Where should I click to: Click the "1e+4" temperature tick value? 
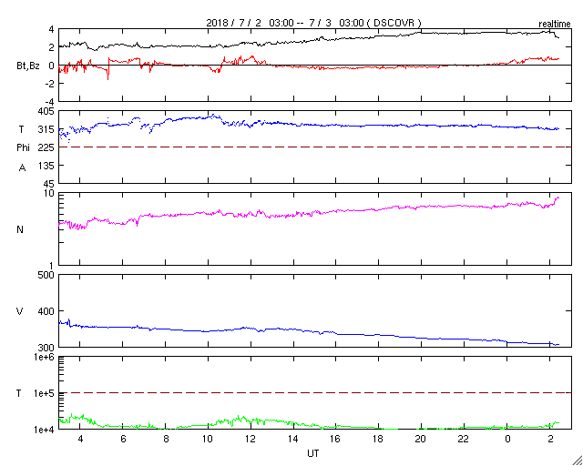pos(45,430)
